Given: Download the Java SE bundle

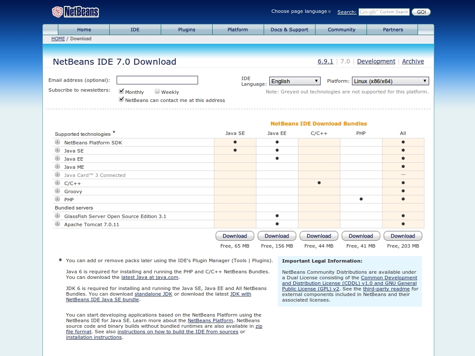Looking at the screenshot, I should tap(235, 236).
